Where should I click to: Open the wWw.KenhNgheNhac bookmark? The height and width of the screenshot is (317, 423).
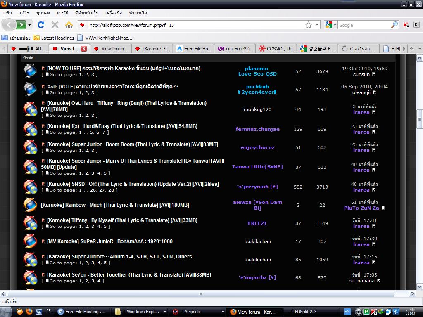pyautogui.click(x=105, y=38)
